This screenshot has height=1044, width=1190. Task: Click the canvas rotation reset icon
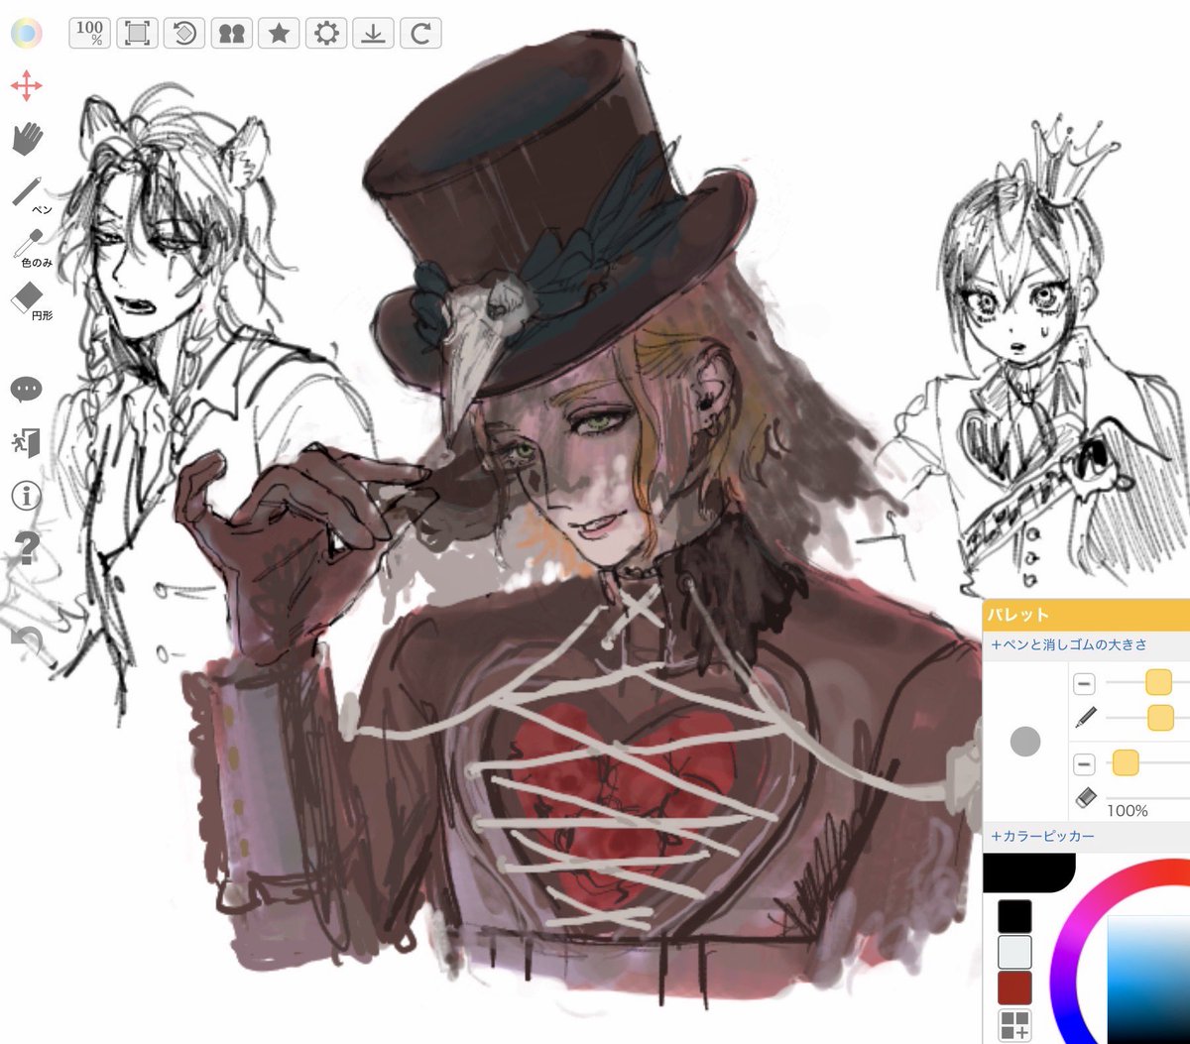point(184,33)
